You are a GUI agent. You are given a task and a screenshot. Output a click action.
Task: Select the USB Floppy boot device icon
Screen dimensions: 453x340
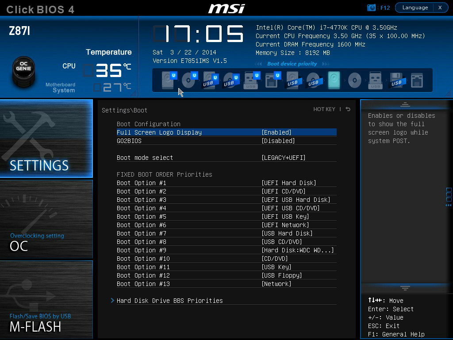pyautogui.click(x=398, y=80)
